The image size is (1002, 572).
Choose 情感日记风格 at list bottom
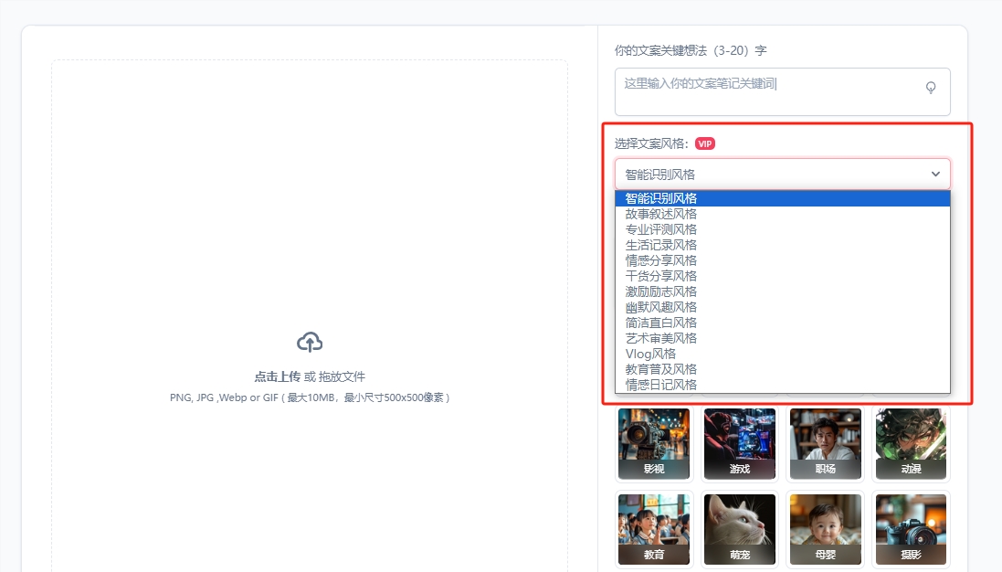[x=661, y=385]
